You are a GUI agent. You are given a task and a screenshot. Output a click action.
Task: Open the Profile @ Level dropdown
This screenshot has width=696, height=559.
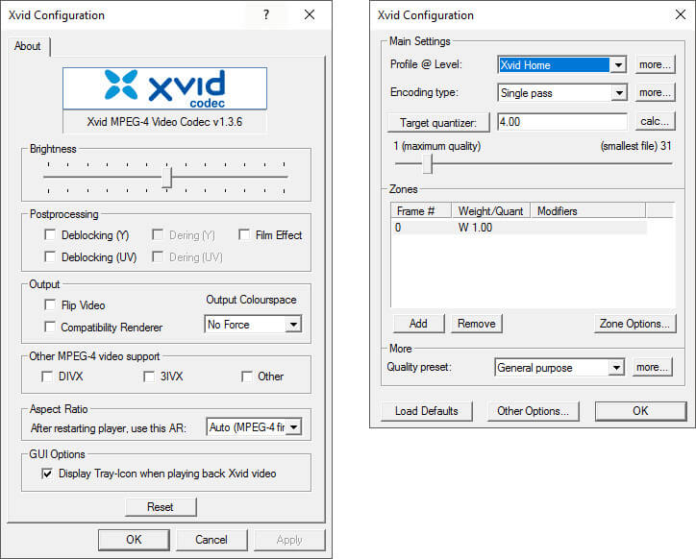click(x=618, y=65)
